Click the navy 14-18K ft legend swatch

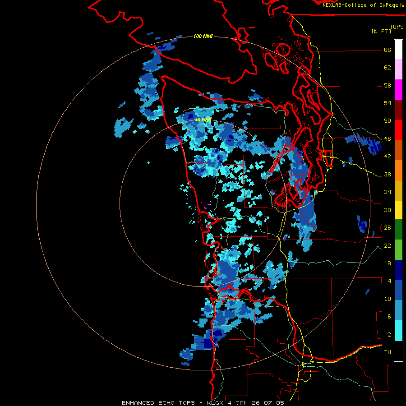[398, 270]
